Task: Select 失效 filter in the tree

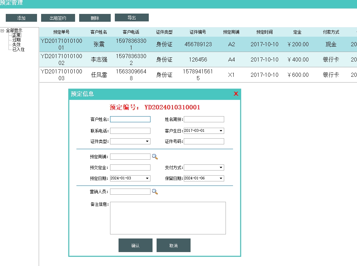Action: point(17,45)
